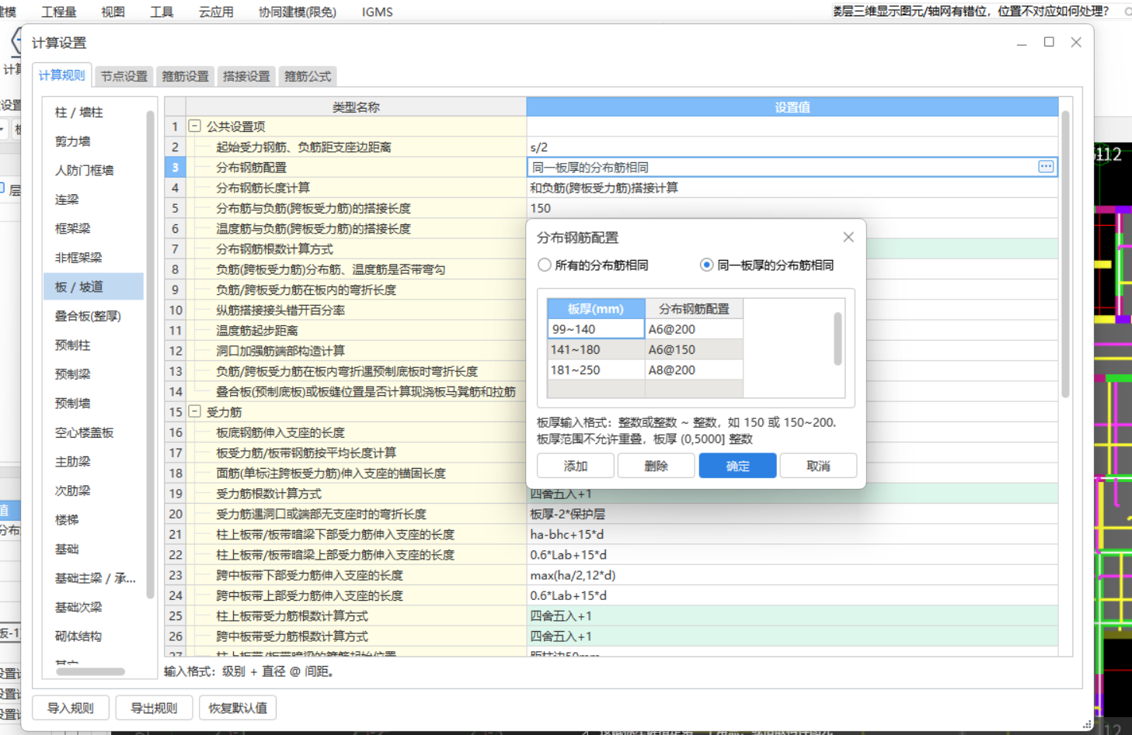Click 导入规则 button
The height and width of the screenshot is (735, 1132).
[70, 708]
